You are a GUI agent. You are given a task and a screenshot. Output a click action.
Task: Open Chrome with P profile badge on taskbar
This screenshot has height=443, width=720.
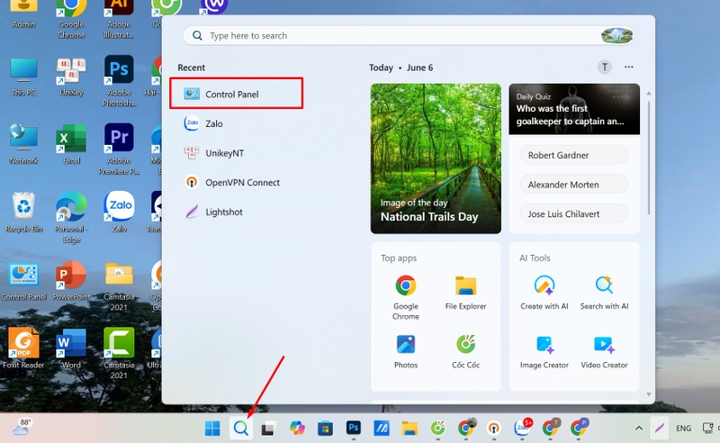[579, 428]
